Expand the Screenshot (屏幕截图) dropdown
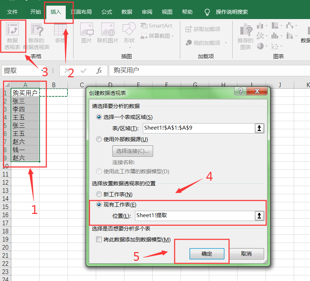 pyautogui.click(x=172, y=36)
